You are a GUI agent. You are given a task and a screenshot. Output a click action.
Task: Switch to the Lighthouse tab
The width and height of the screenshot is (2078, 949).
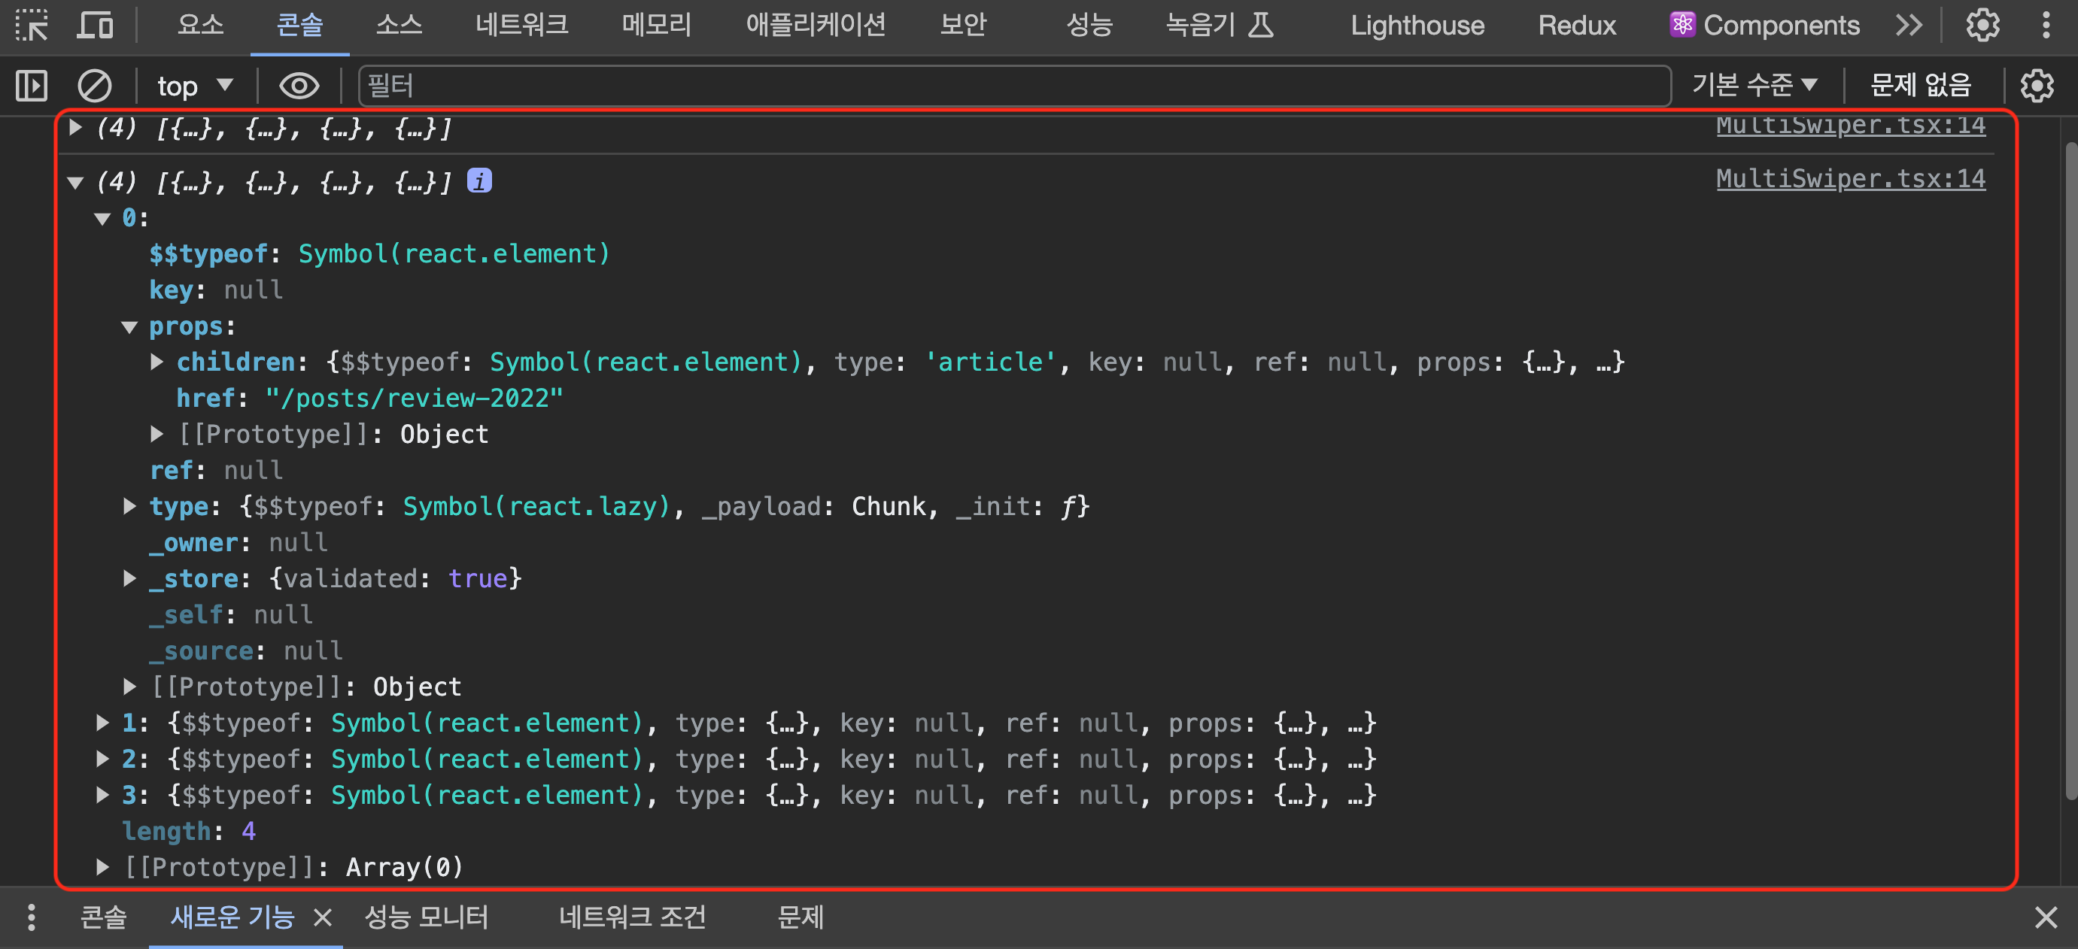click(x=1417, y=25)
